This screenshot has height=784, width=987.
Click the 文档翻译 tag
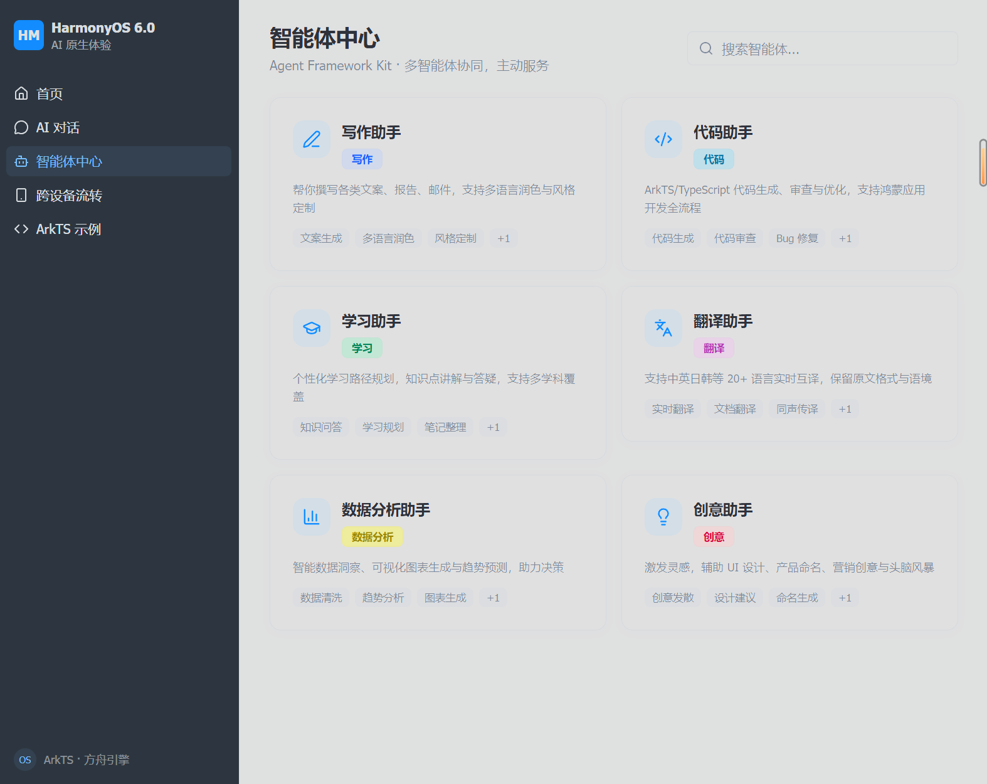[x=735, y=409]
